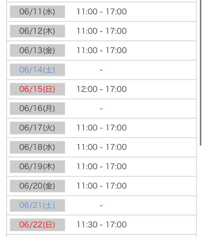Select the 06/18(水) date cell
This screenshot has width=203, height=237.
tap(37, 147)
